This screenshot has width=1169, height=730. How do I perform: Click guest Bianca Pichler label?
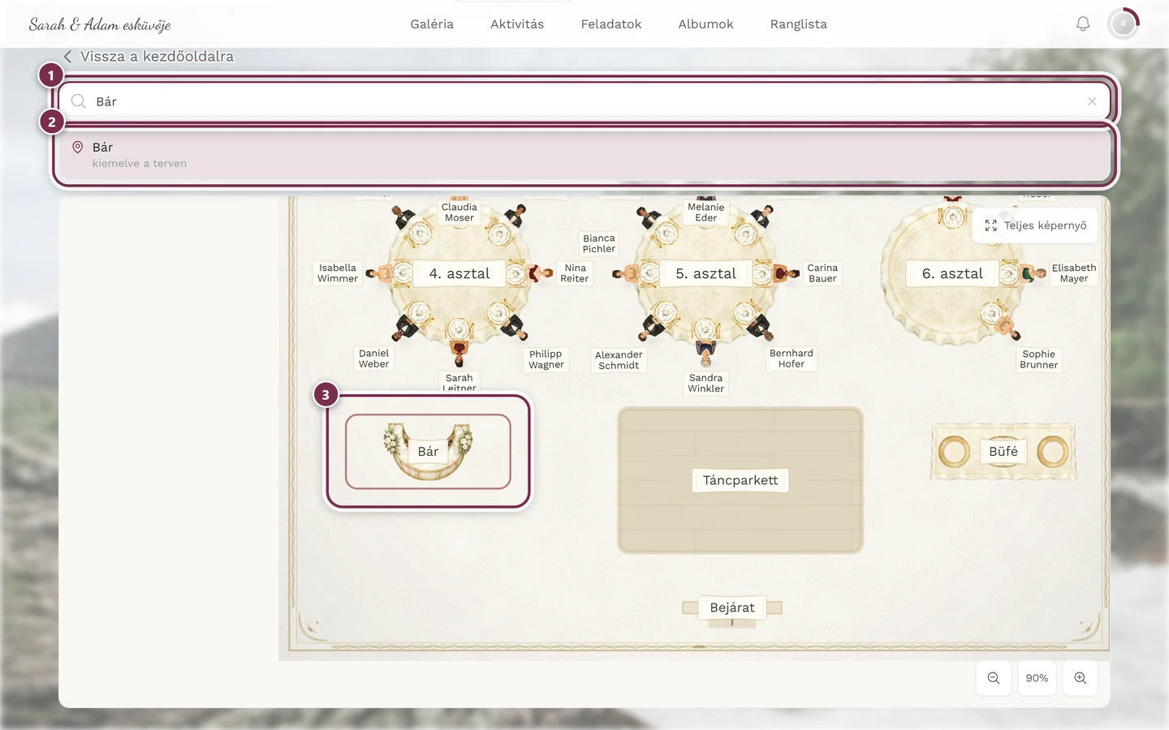coord(599,243)
